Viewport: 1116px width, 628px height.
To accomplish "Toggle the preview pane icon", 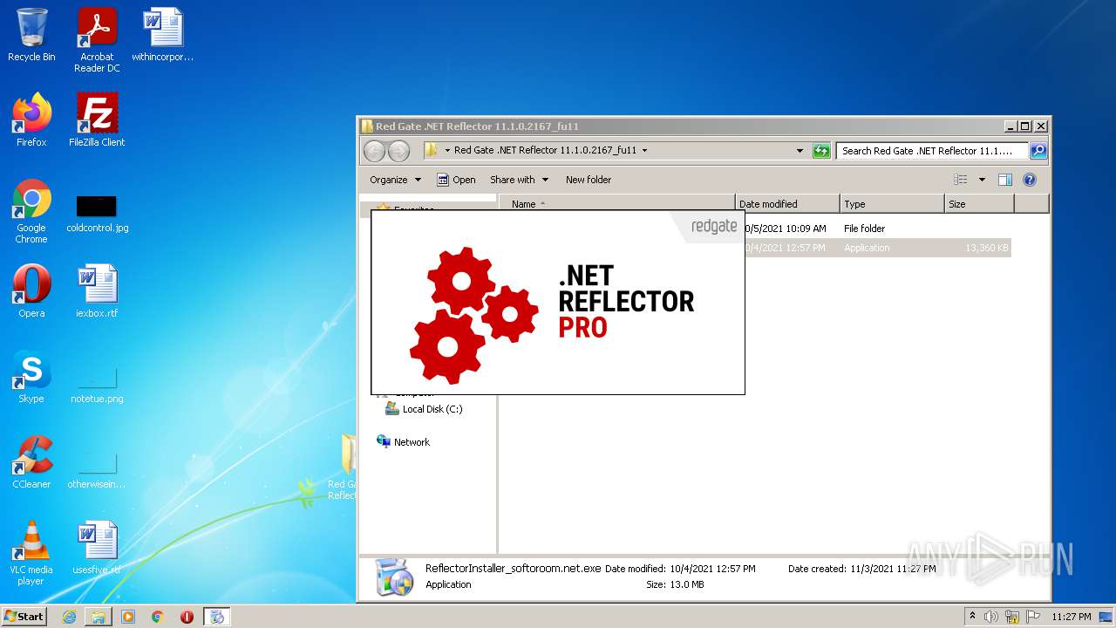I will 1004,180.
